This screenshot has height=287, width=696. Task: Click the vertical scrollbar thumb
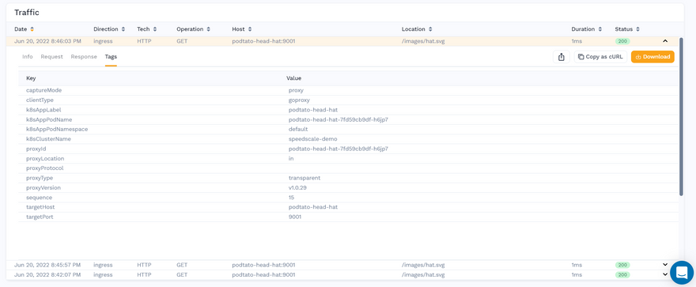(681, 116)
